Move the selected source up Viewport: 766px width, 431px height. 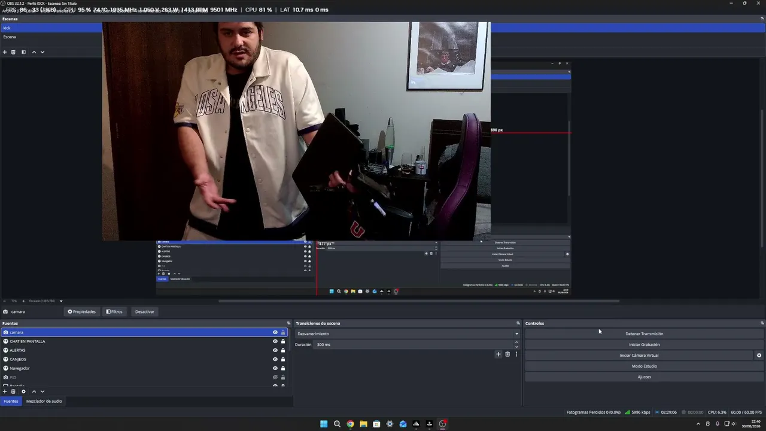[x=34, y=391]
